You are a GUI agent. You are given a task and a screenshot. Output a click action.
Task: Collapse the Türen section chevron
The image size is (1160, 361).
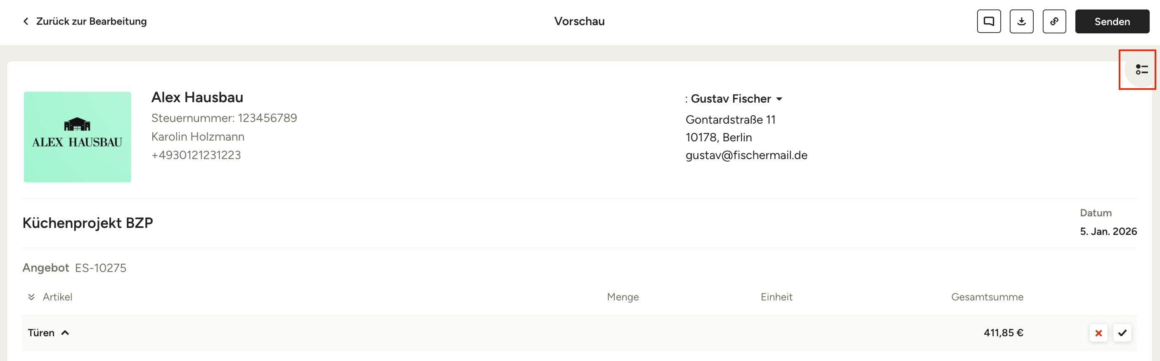coord(65,333)
